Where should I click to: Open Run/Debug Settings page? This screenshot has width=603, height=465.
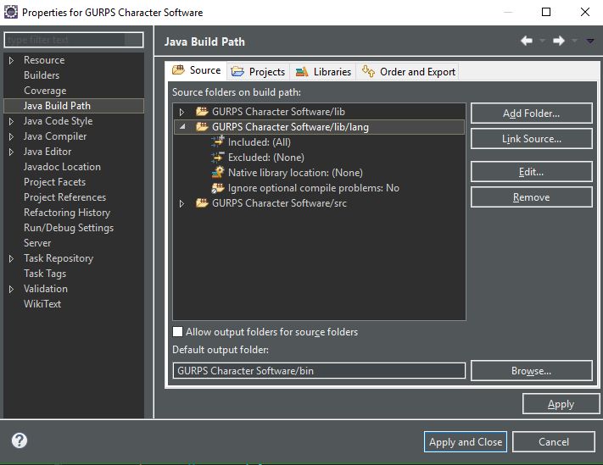point(69,228)
